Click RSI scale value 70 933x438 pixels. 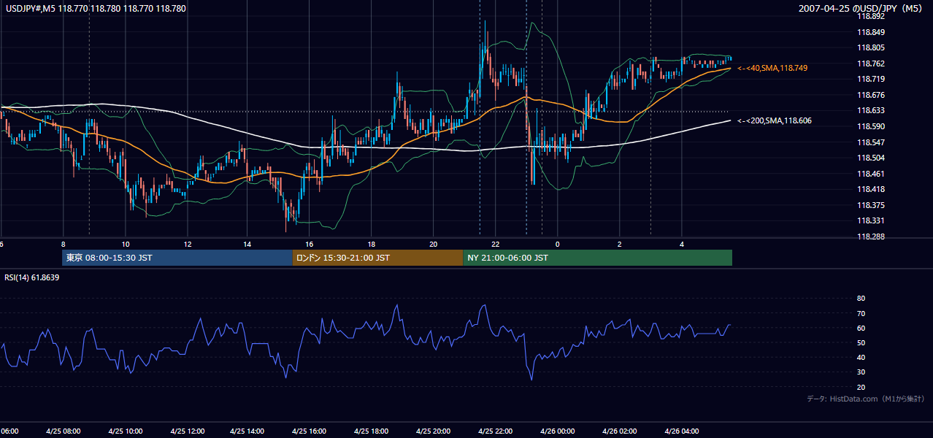click(861, 313)
